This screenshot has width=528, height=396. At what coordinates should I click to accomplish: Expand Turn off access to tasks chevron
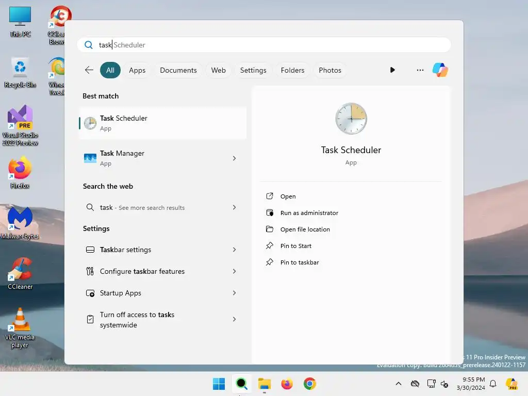pyautogui.click(x=235, y=319)
